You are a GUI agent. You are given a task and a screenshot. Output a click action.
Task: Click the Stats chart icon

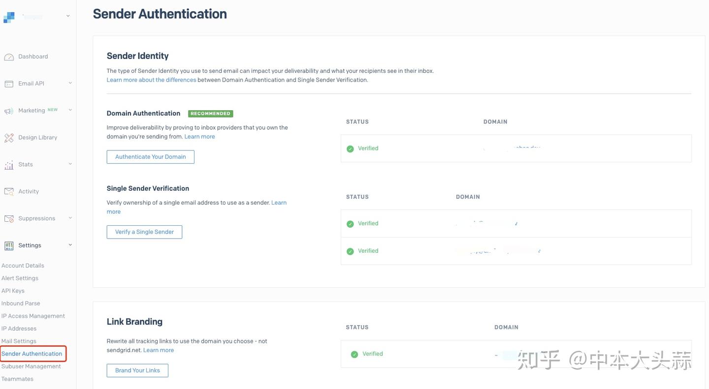pos(9,165)
